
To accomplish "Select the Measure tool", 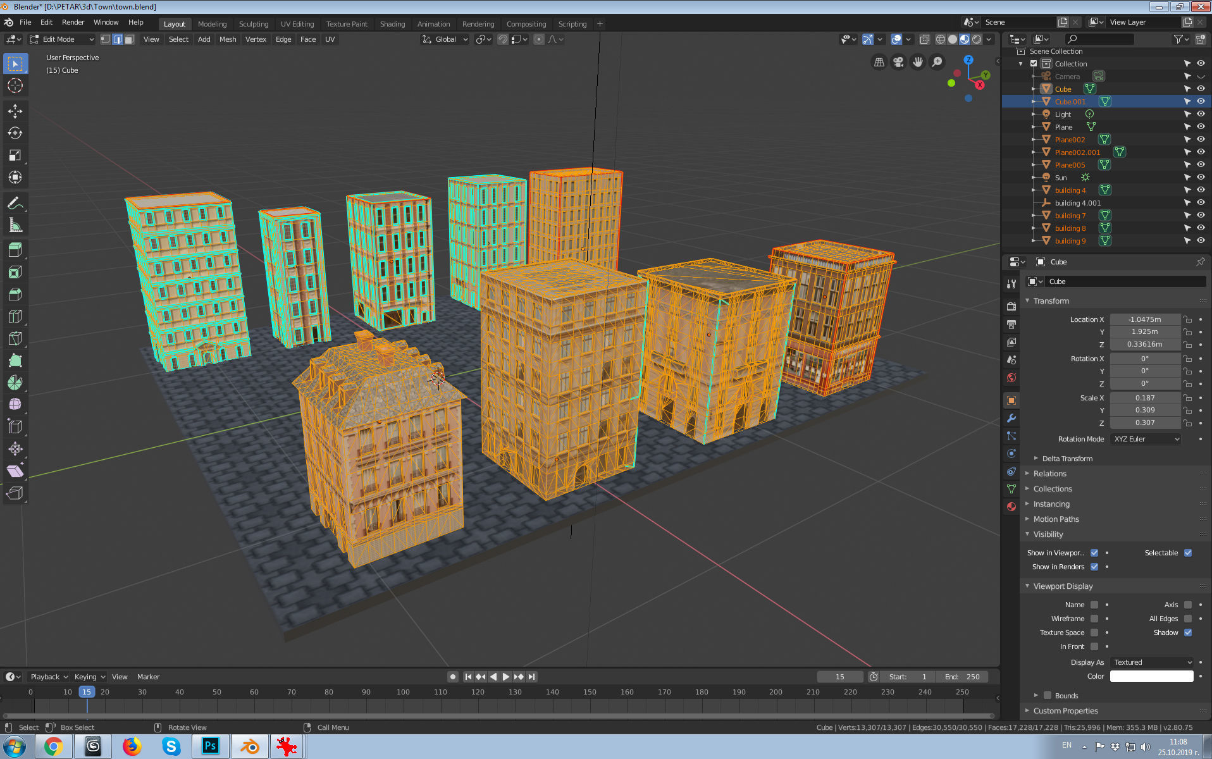I will coord(15,226).
